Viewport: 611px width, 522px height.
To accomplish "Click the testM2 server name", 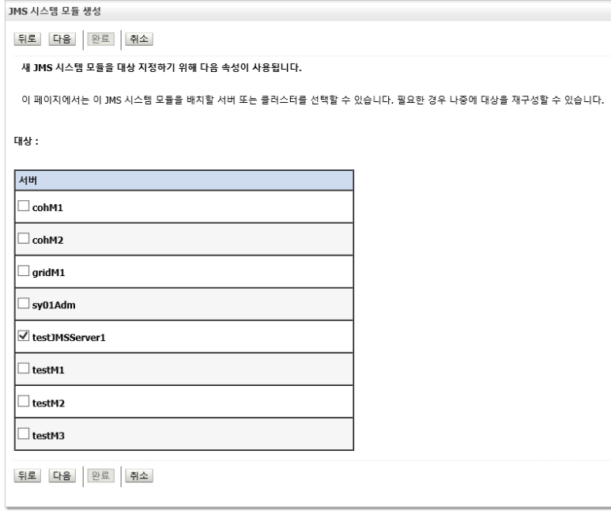I will click(48, 403).
